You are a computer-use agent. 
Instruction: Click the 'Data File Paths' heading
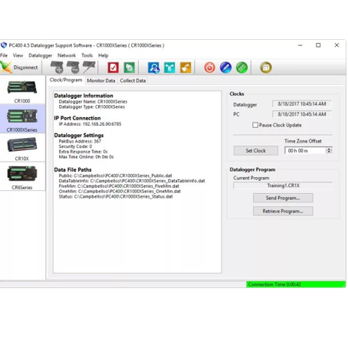73,170
